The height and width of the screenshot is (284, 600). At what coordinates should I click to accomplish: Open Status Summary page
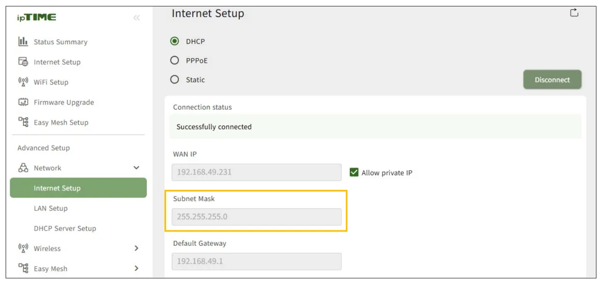pos(60,42)
